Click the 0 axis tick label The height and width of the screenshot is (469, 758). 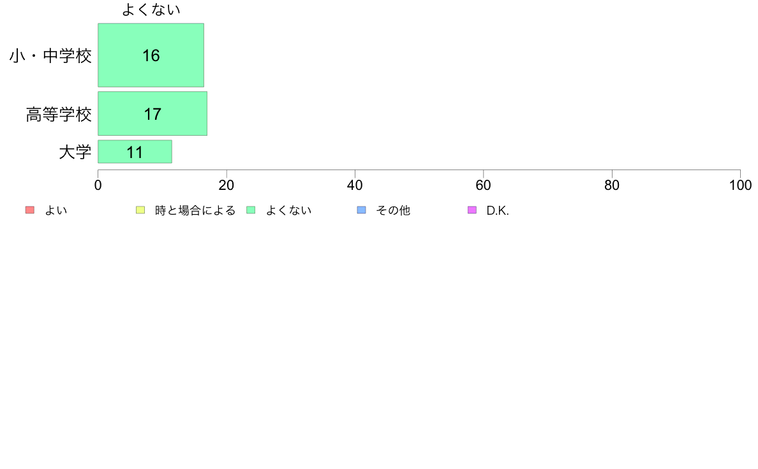pyautogui.click(x=98, y=185)
